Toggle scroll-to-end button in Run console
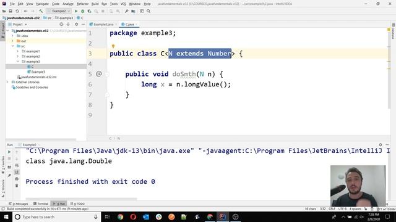Screen dimensions: 396x222 (17, 172)
